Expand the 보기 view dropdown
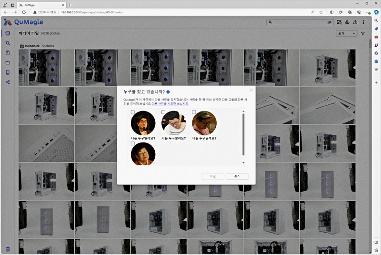The width and height of the screenshot is (381, 255). (x=347, y=34)
